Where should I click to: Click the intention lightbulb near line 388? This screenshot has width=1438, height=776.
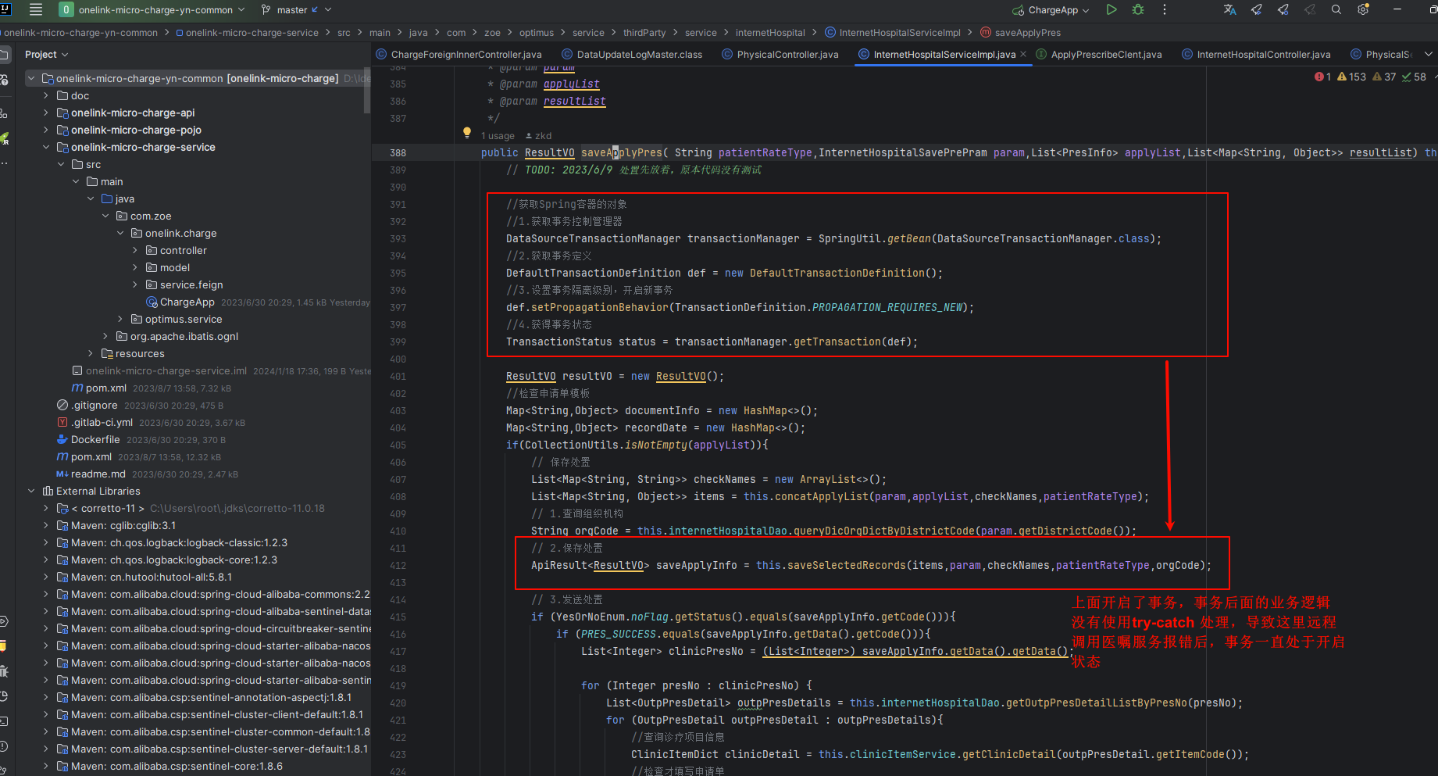[x=467, y=132]
